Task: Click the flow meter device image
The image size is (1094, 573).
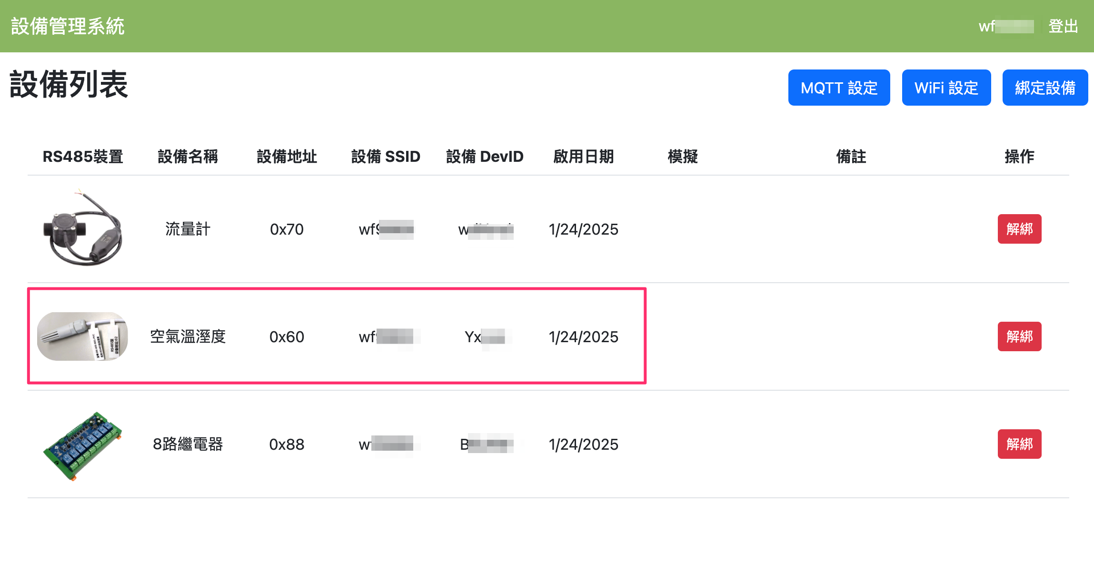Action: point(83,229)
